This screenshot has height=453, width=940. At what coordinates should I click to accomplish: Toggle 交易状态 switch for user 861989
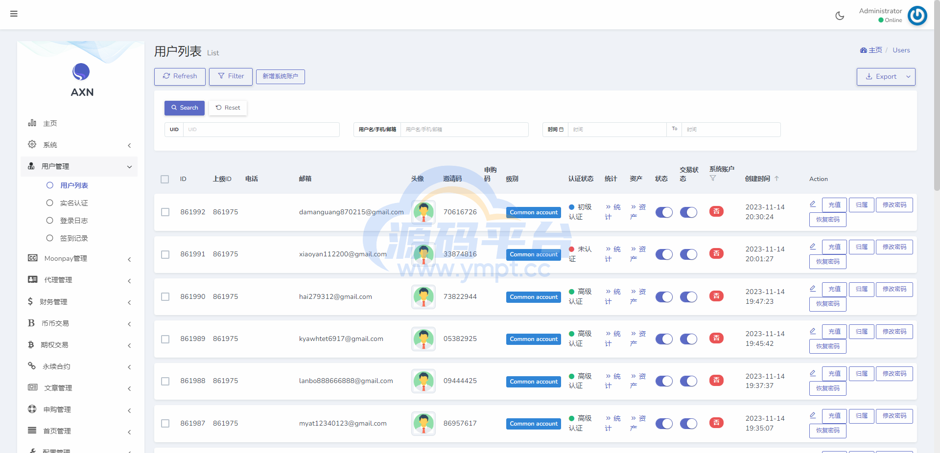point(688,339)
